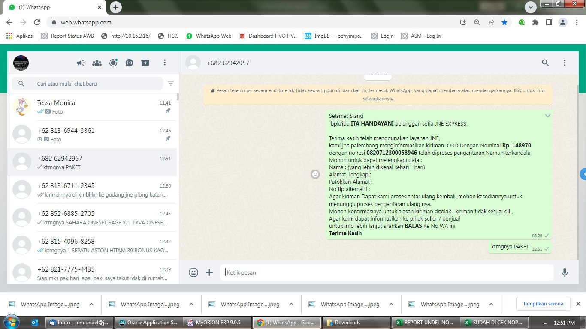
Task: Open the Aplikasi bookmark
Action: point(20,36)
